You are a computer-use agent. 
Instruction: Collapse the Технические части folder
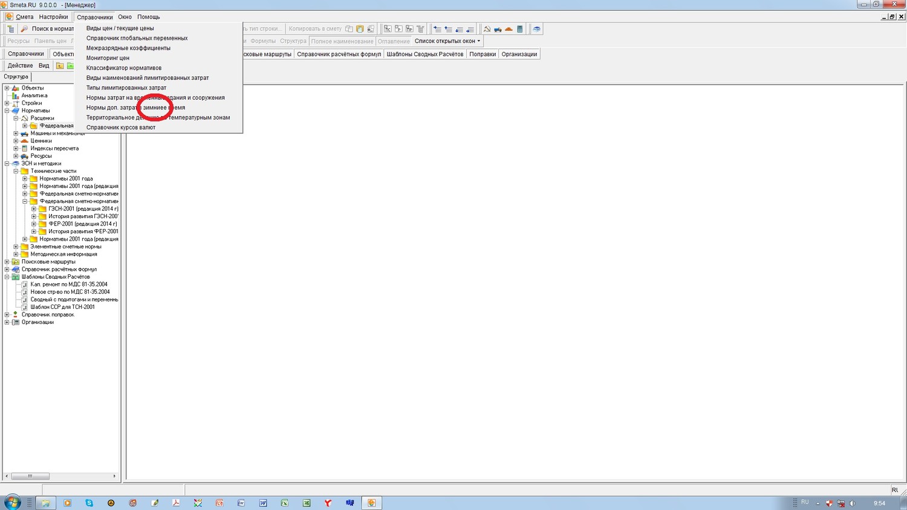click(16, 171)
